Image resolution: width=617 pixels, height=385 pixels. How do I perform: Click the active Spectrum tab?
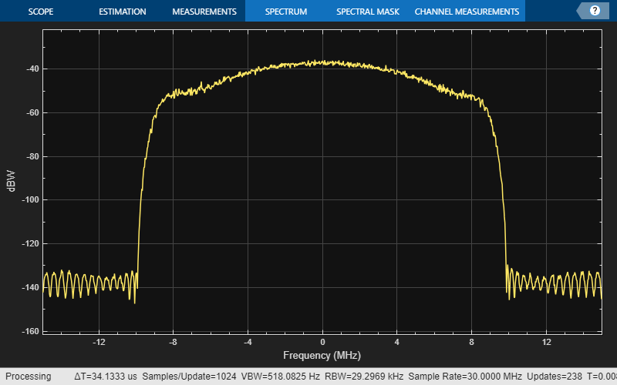tap(285, 12)
